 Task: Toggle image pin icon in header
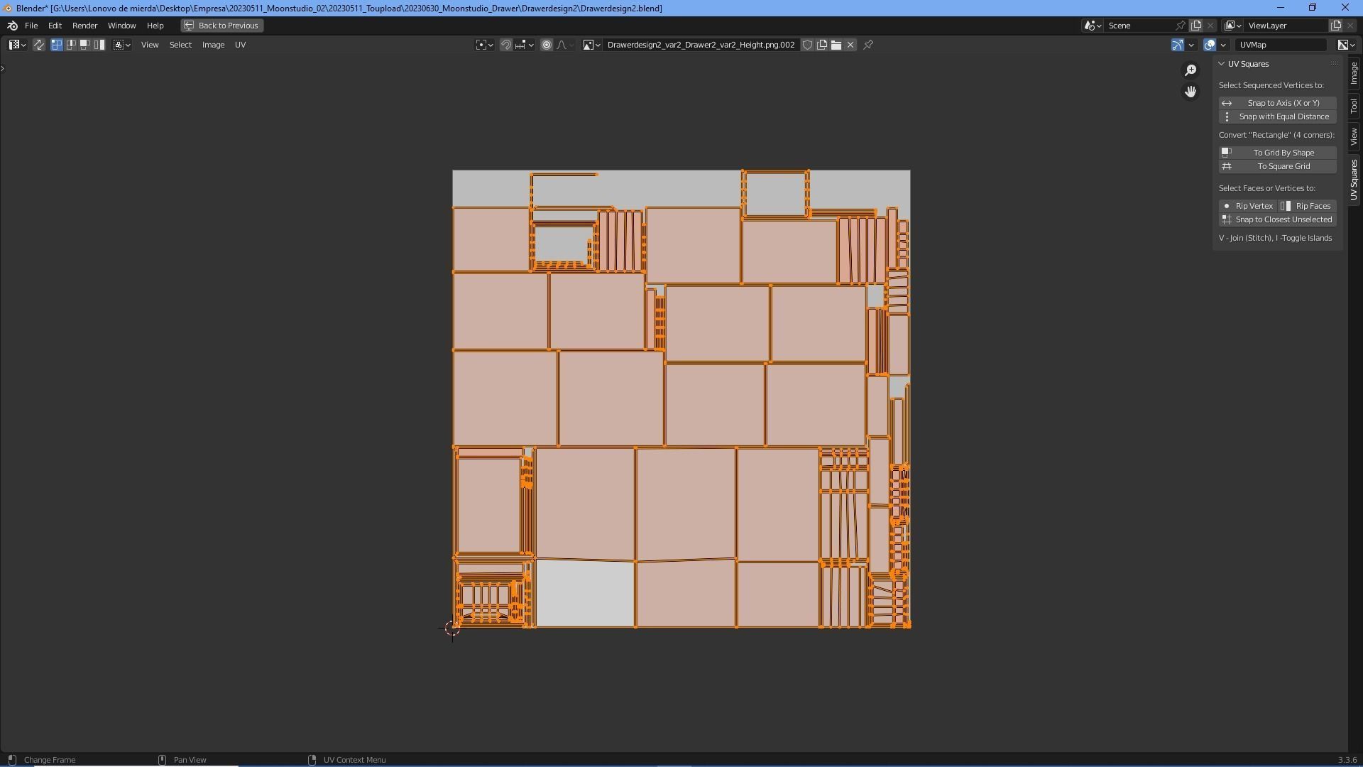coord(868,45)
